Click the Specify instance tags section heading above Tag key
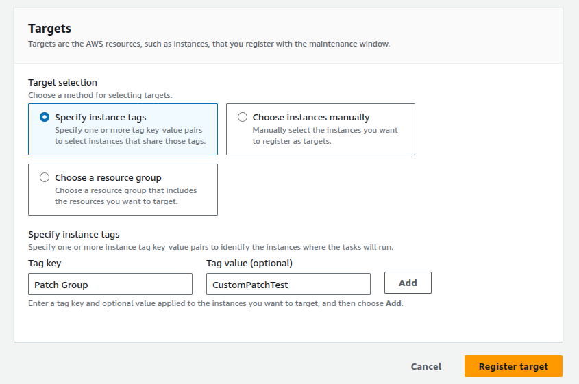Image resolution: width=579 pixels, height=384 pixels. 74,235
